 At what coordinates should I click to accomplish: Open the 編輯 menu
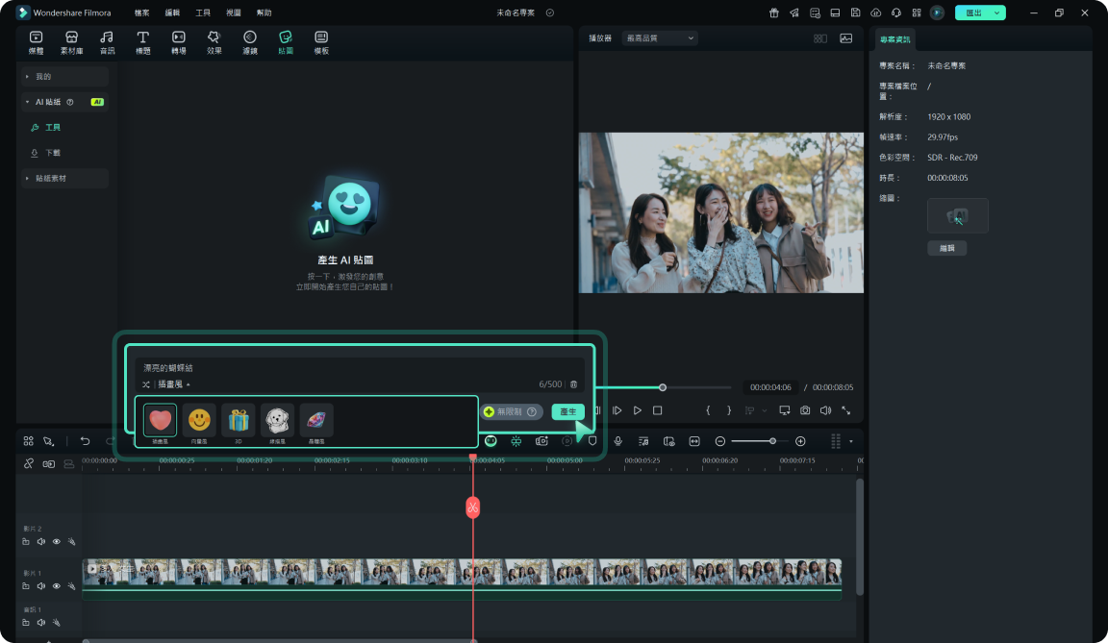[172, 12]
